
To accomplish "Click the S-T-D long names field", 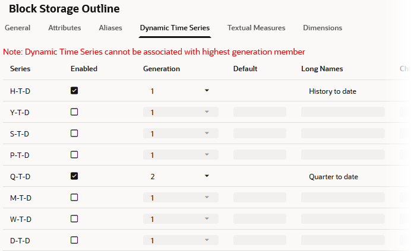I will pyautogui.click(x=343, y=134).
